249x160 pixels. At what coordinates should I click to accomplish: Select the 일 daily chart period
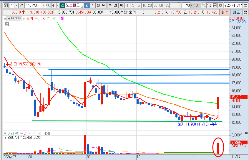(87, 6)
